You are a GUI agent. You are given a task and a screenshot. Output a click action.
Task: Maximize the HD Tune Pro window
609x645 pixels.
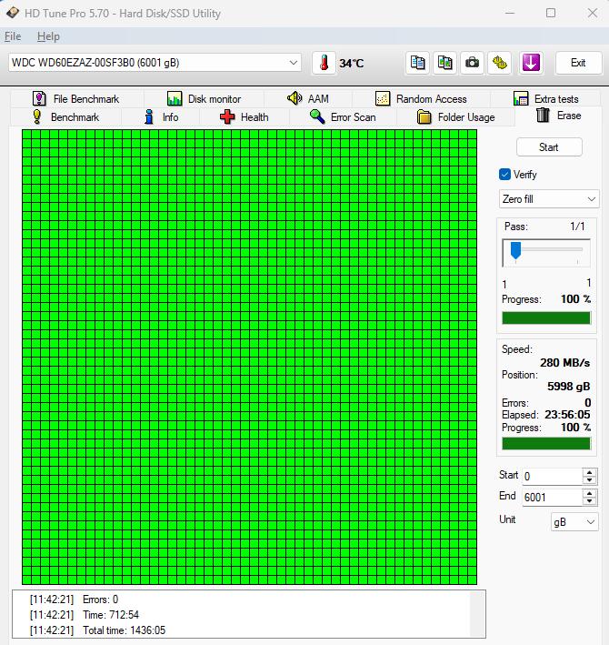coord(551,13)
